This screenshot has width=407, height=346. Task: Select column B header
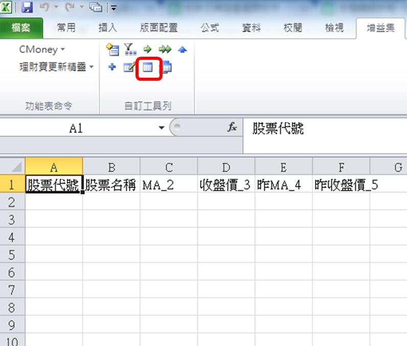coord(111,167)
